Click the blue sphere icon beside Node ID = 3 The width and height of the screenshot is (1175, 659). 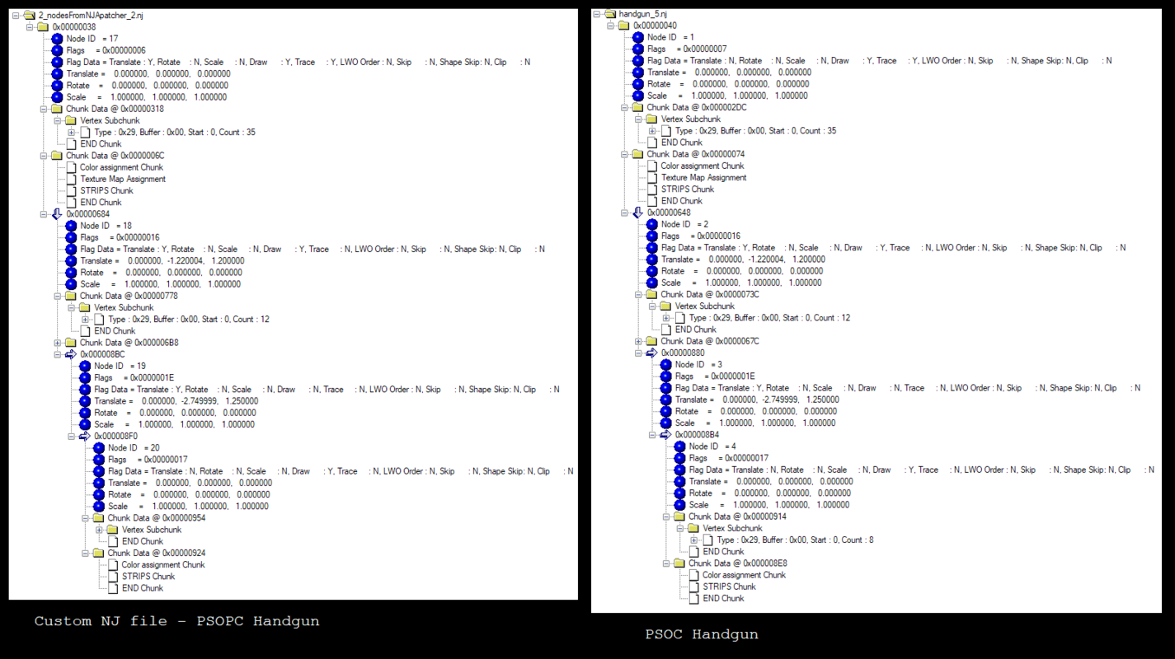coord(665,364)
